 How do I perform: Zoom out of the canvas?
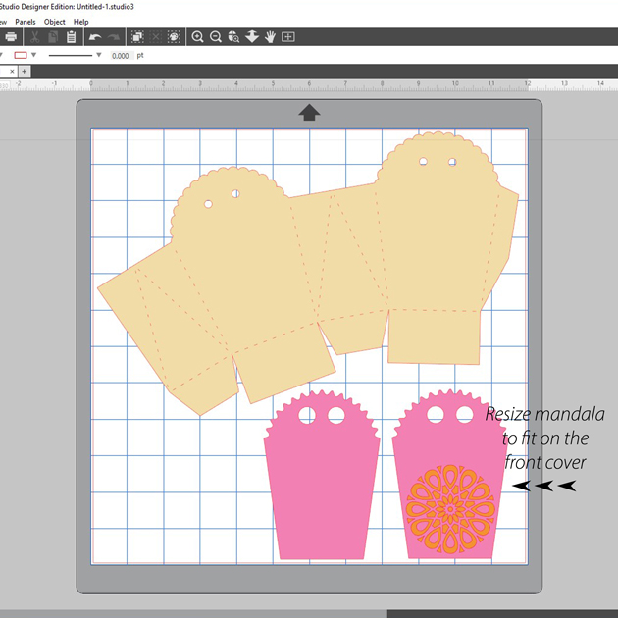click(216, 37)
